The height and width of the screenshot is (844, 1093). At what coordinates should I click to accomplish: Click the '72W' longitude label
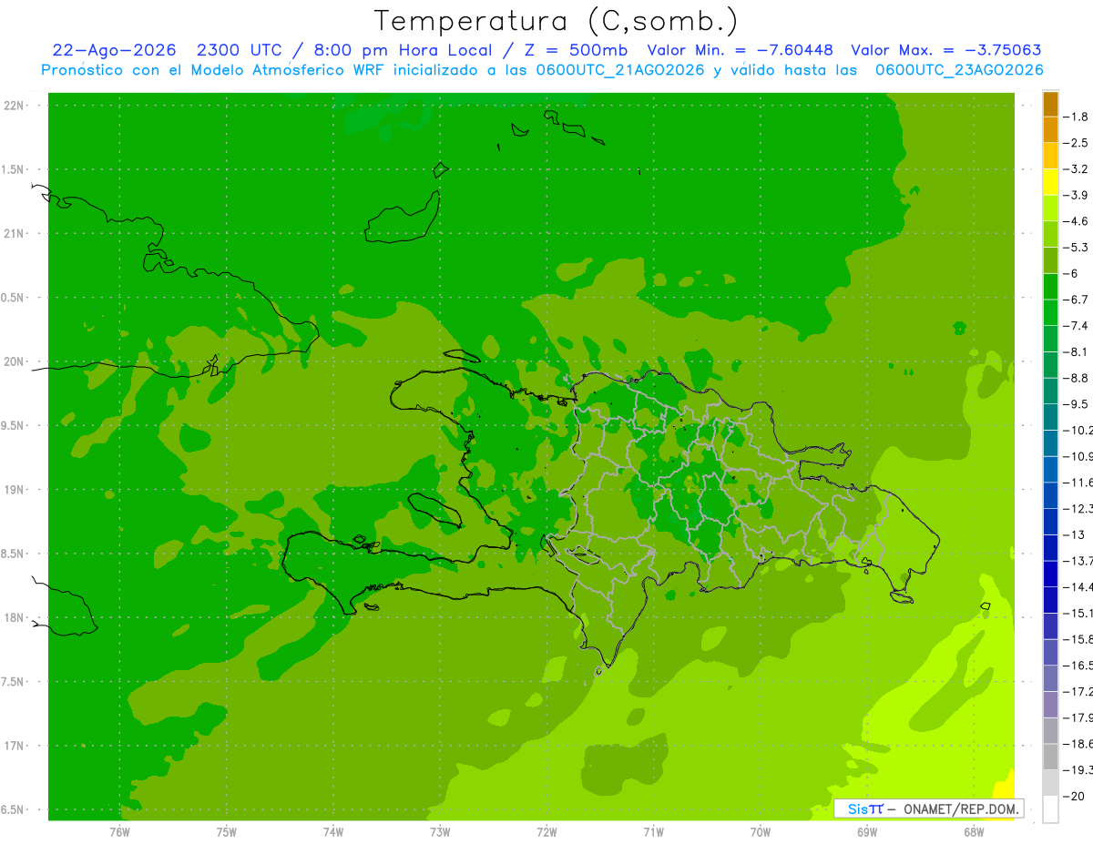click(x=546, y=831)
